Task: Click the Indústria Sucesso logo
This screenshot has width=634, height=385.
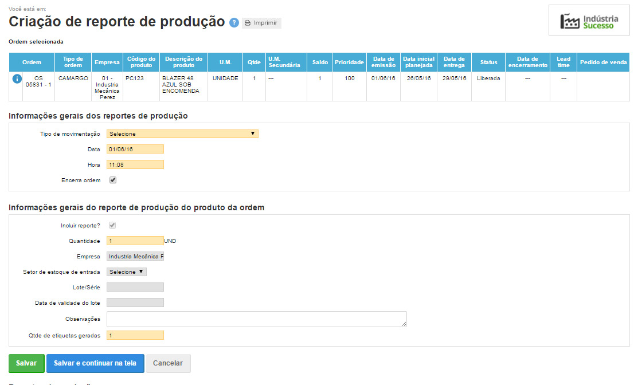Action: pos(589,21)
